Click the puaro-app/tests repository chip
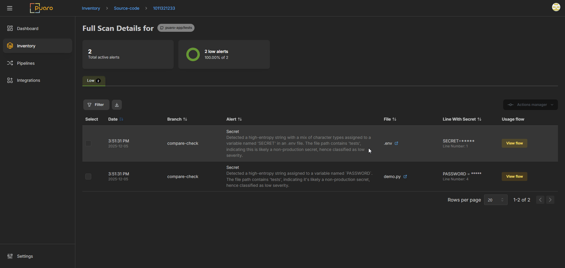The image size is (565, 268). pos(176,28)
